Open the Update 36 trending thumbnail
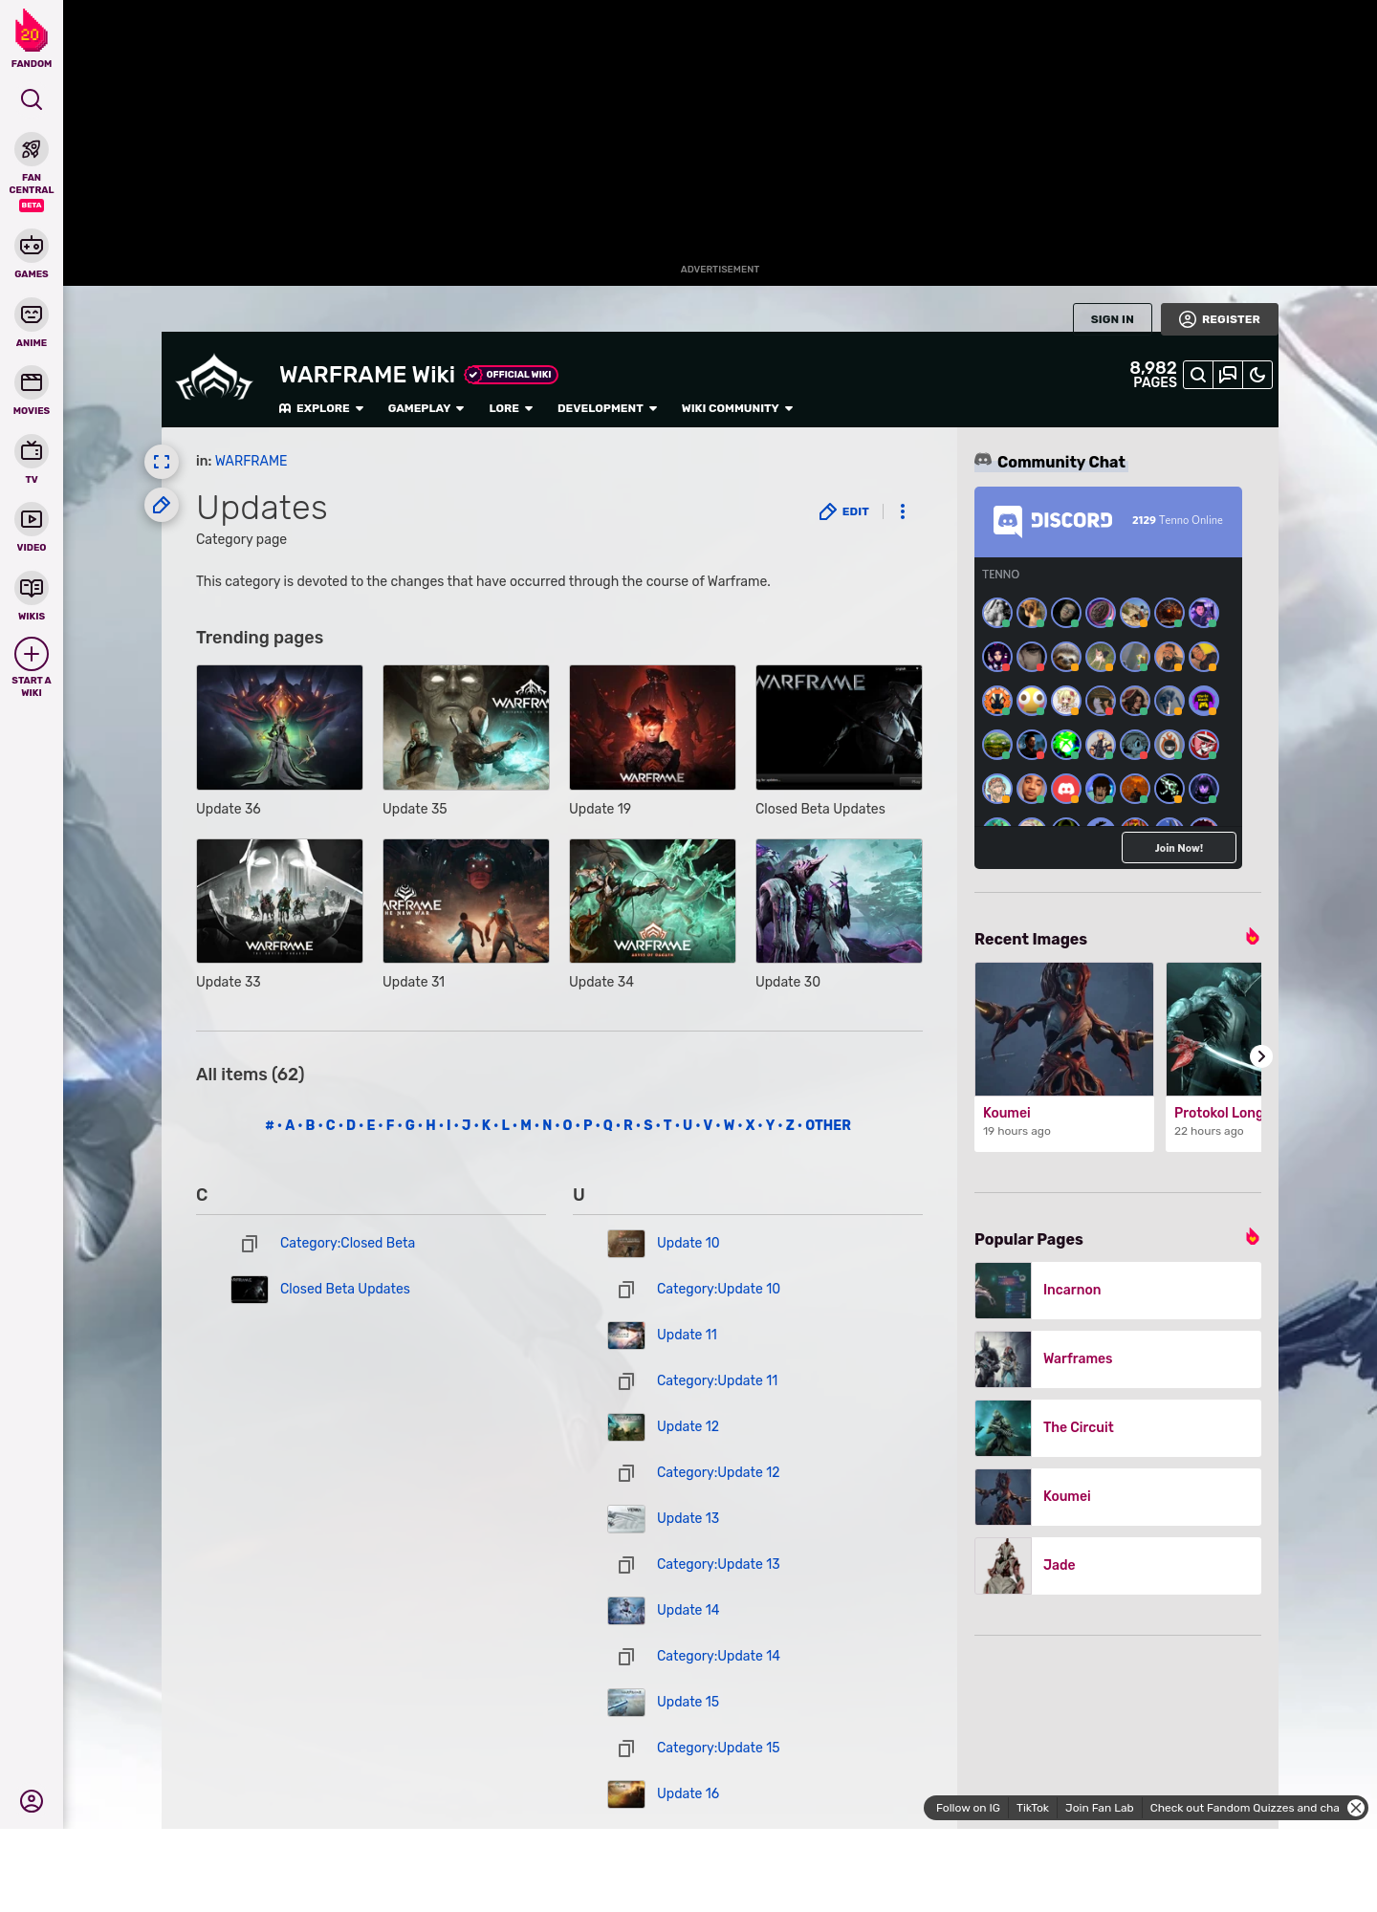1377x1912 pixels. pyautogui.click(x=279, y=728)
